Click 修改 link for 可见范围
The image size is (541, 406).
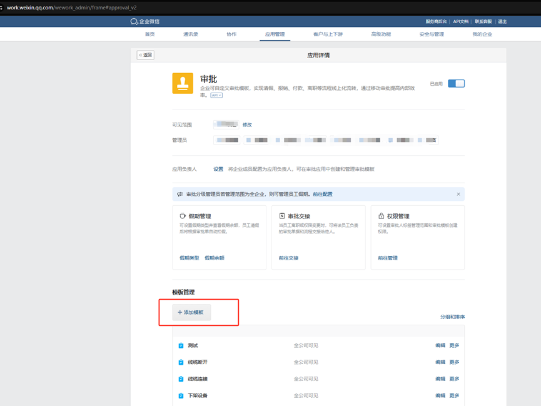pos(247,124)
